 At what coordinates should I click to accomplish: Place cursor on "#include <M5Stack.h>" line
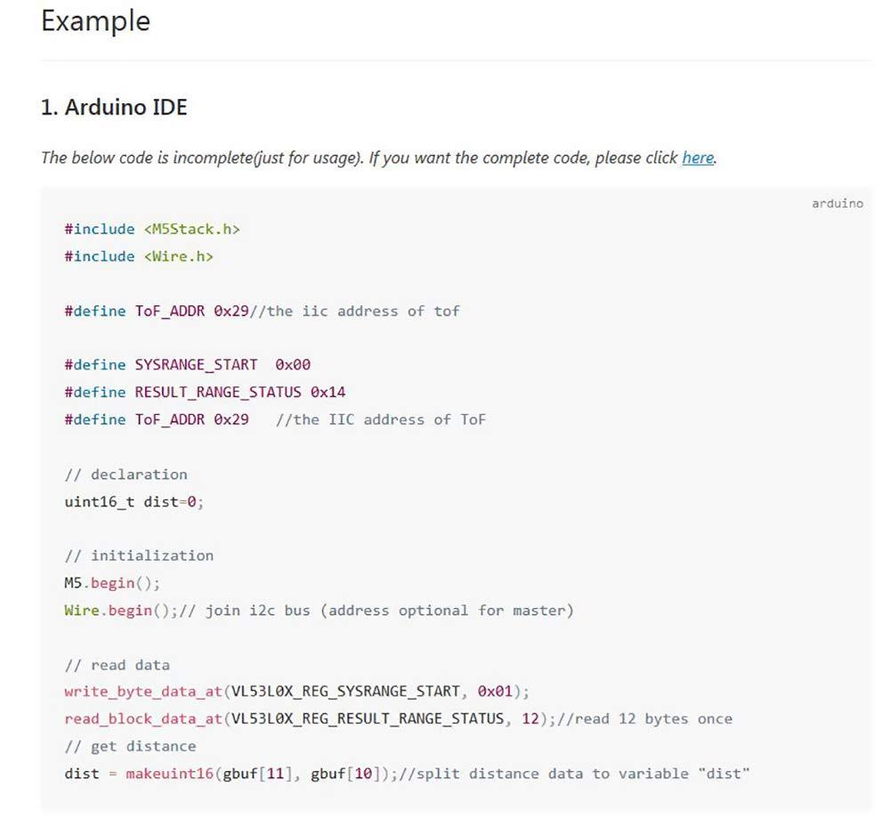click(152, 229)
